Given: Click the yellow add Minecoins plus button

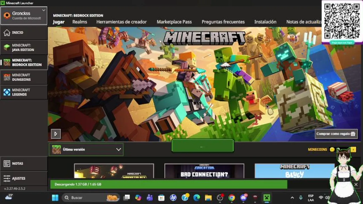Looking at the screenshot, I should (x=353, y=149).
